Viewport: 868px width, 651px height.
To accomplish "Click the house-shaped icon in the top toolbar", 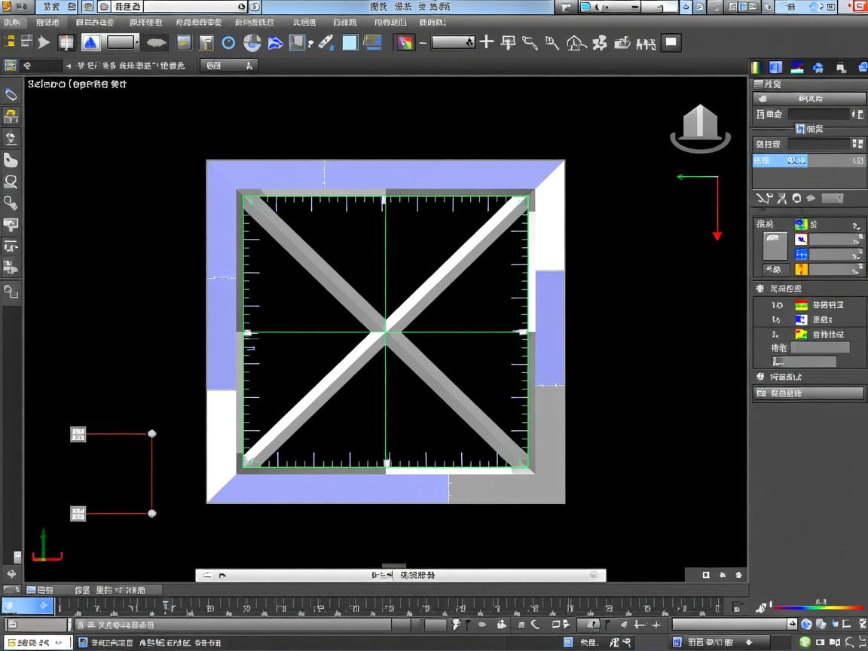I will pos(576,43).
